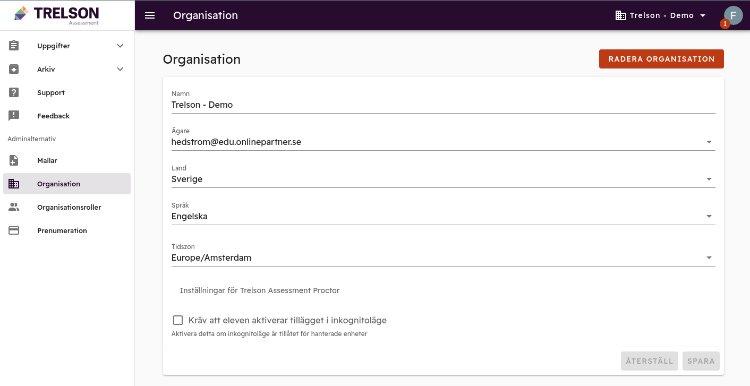
Task: Click the Organisation building icon in sidebar
Action: point(14,184)
